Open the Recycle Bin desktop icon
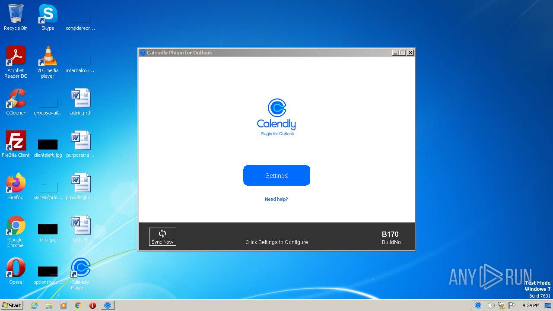This screenshot has width=553, height=311. pos(16,17)
